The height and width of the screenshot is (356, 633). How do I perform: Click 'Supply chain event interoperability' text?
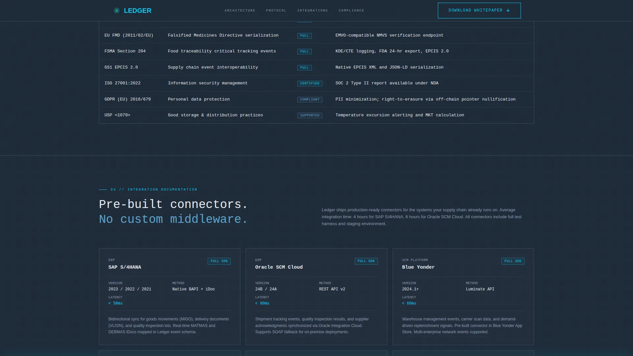click(213, 67)
